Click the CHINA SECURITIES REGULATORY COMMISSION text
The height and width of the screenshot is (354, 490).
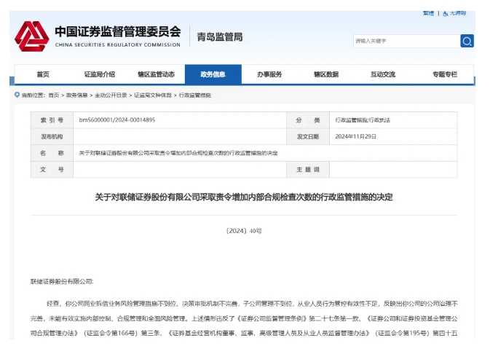(118, 44)
